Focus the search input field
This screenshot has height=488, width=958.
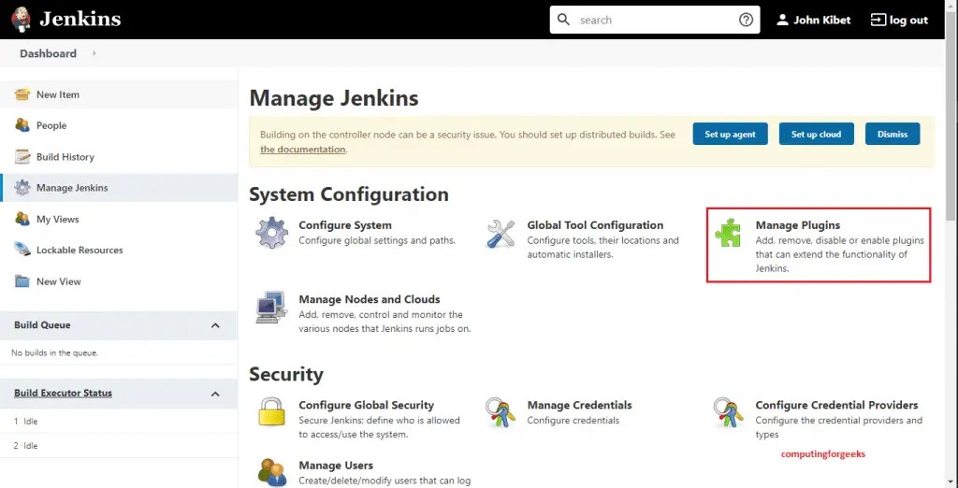pos(654,20)
